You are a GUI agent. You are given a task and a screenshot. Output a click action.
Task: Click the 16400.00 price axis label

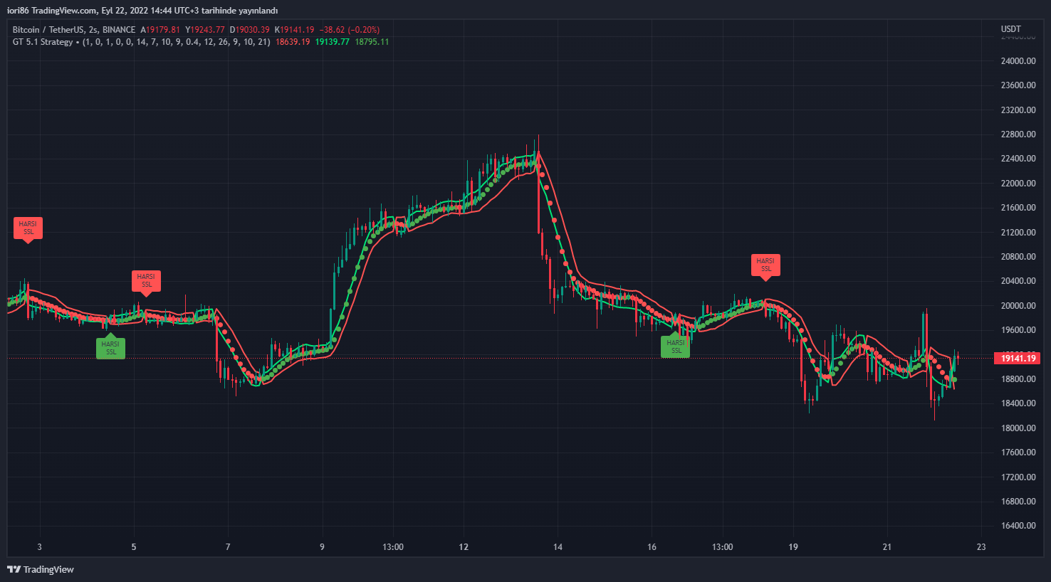coord(1018,526)
